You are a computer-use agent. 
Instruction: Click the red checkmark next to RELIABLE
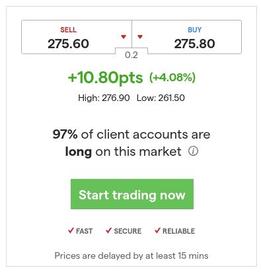(157, 230)
